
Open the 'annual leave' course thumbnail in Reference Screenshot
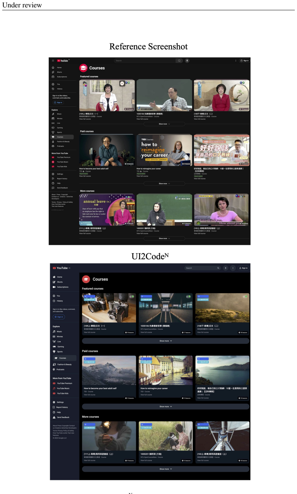[x=107, y=210]
